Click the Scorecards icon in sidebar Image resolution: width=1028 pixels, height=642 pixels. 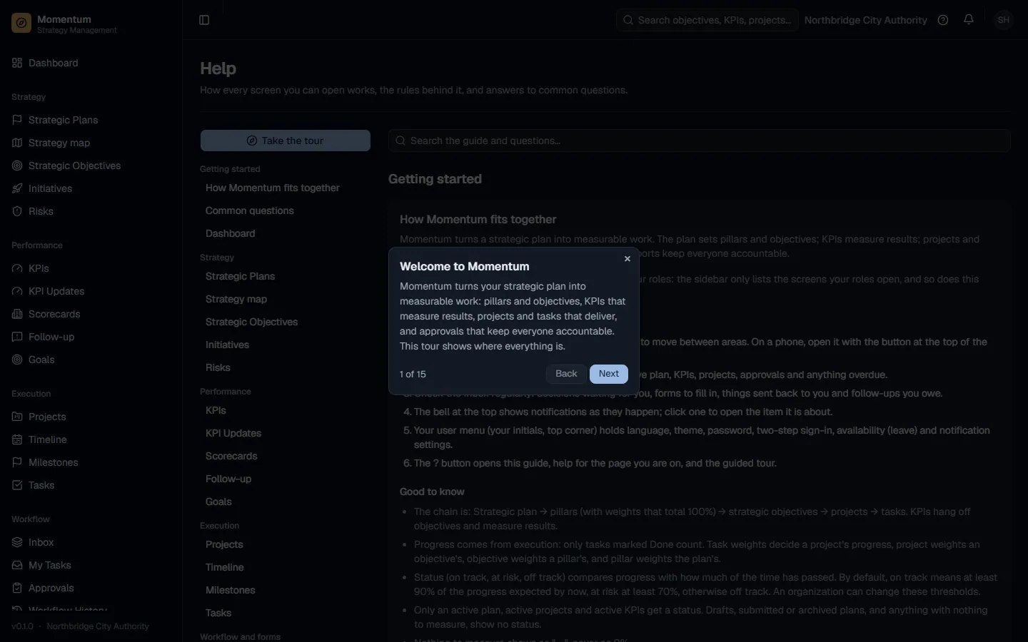[17, 314]
